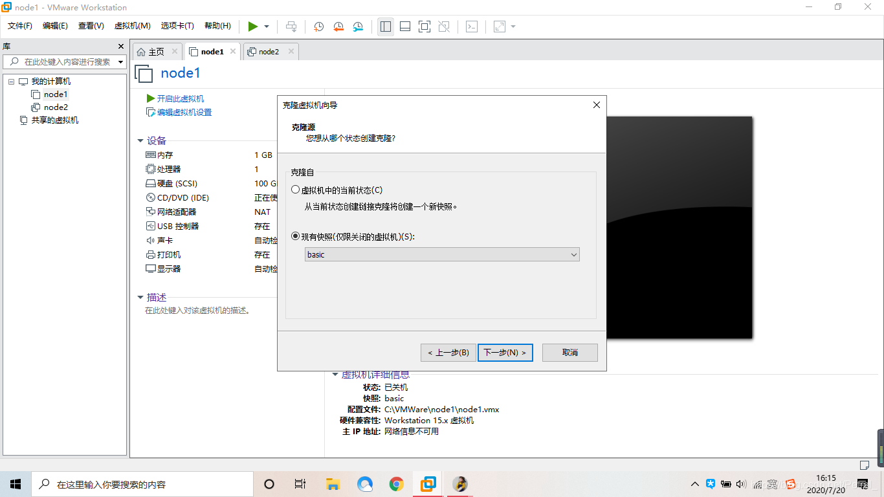Switch to the 主页 tab
884x497 pixels.
pyautogui.click(x=157, y=52)
